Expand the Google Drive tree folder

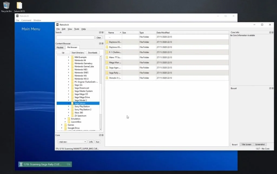click(x=62, y=128)
